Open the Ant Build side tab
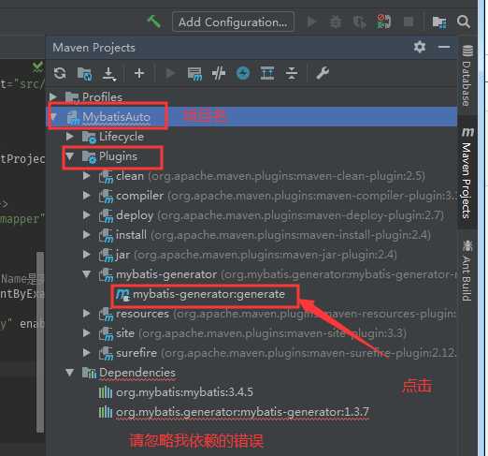Screen dimensions: 488x456 [x=467, y=270]
